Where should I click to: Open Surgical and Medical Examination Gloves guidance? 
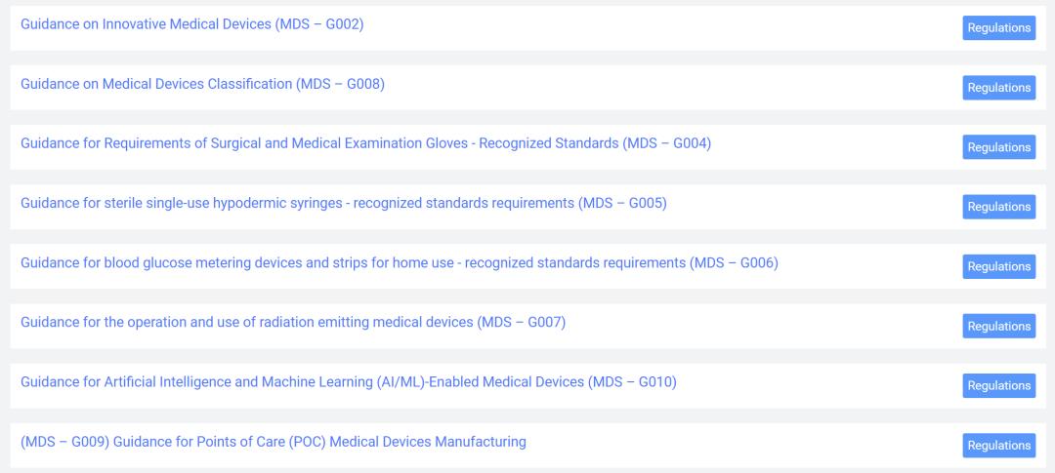point(365,143)
